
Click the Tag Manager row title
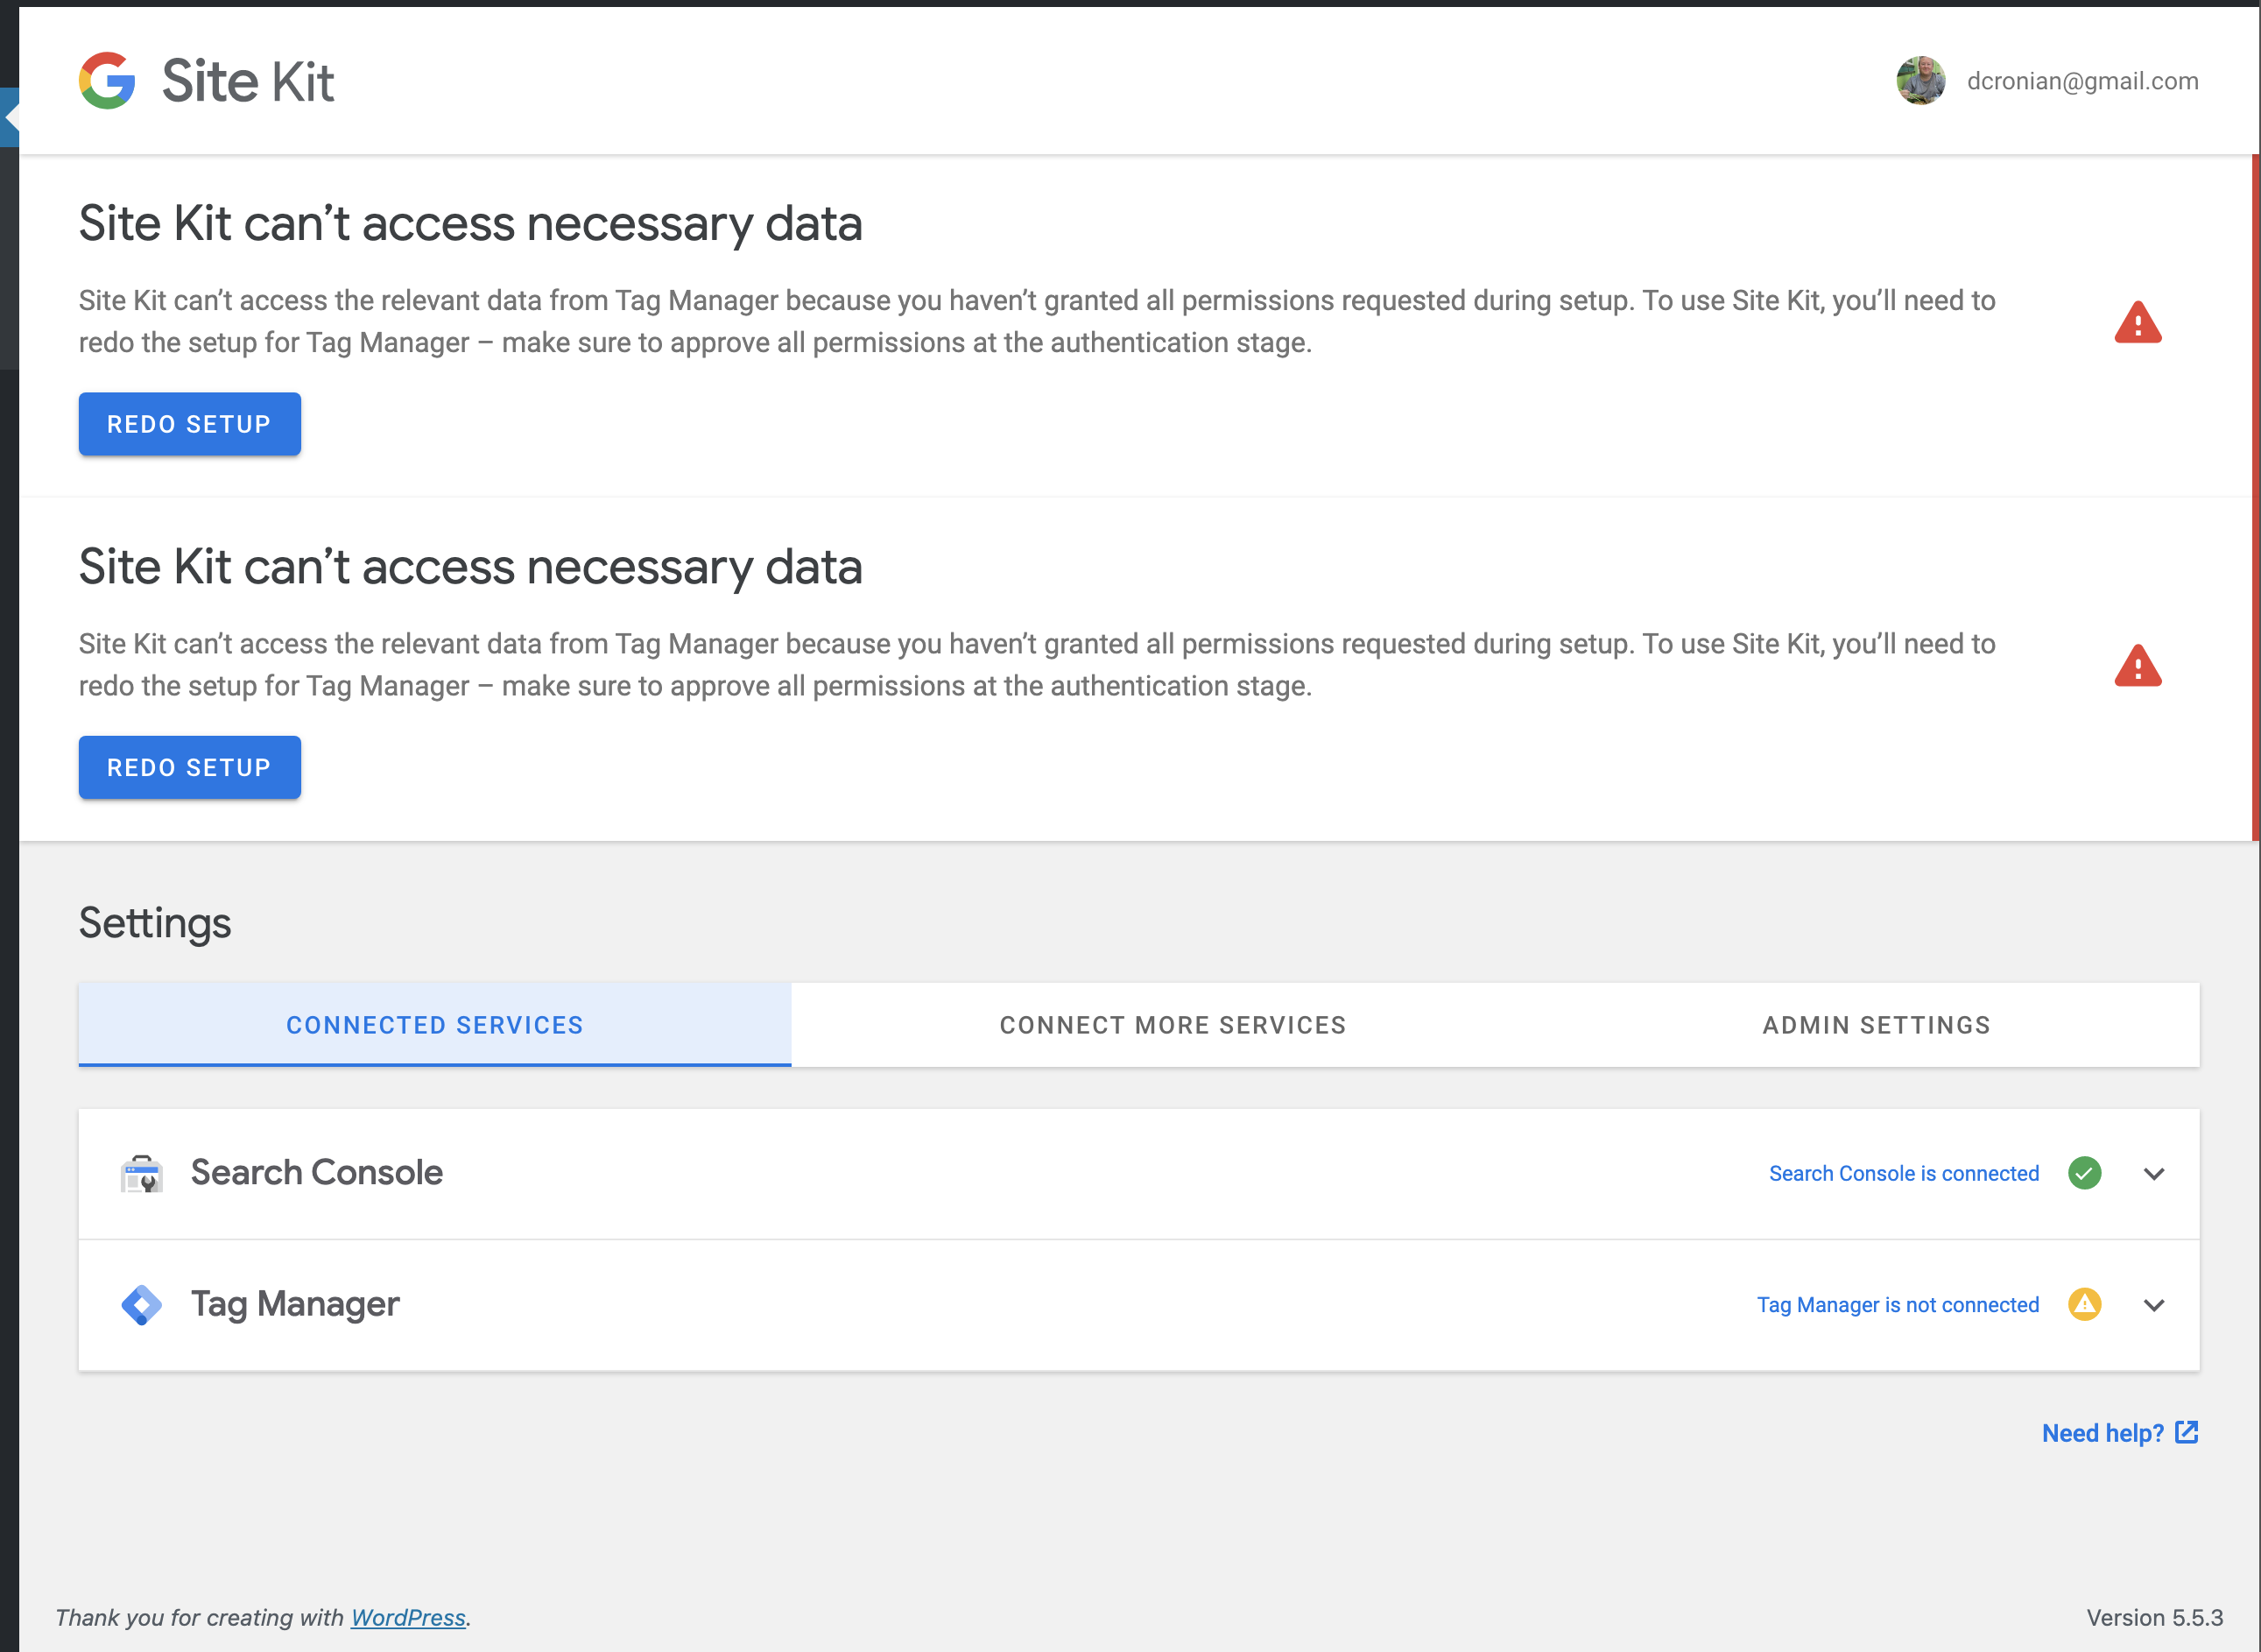[295, 1305]
